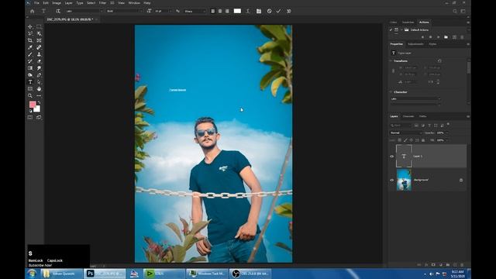The height and width of the screenshot is (279, 496).
Task: Toggle Quick Mask mode in toolbar
Action: point(30,117)
